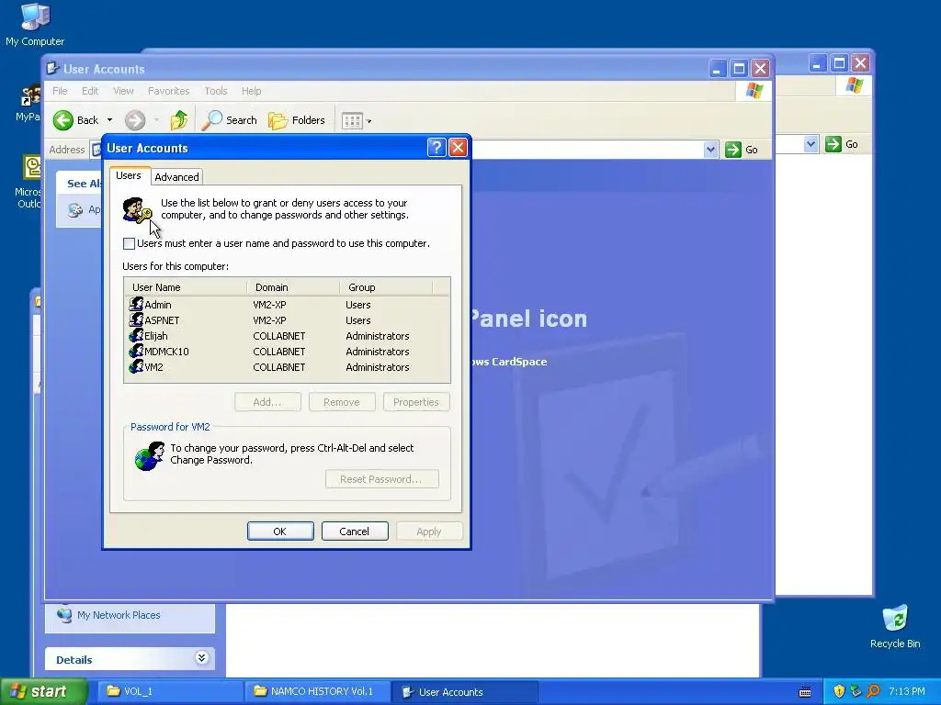Click Go button in the rear window

842,144
